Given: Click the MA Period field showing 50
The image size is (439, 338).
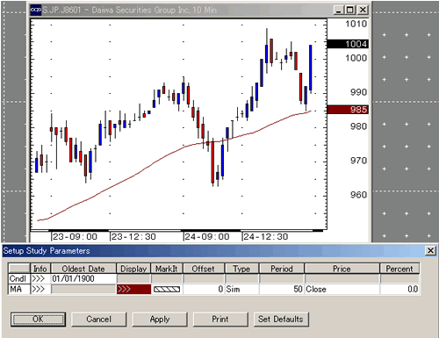Looking at the screenshot, I should (x=282, y=289).
